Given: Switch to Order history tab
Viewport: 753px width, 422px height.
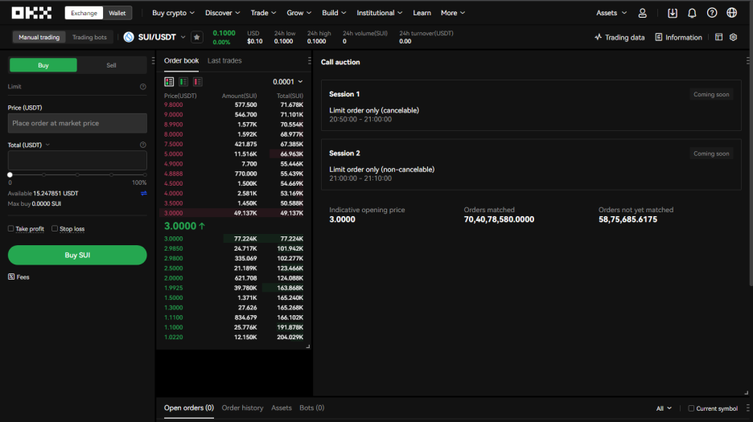Looking at the screenshot, I should coord(242,408).
